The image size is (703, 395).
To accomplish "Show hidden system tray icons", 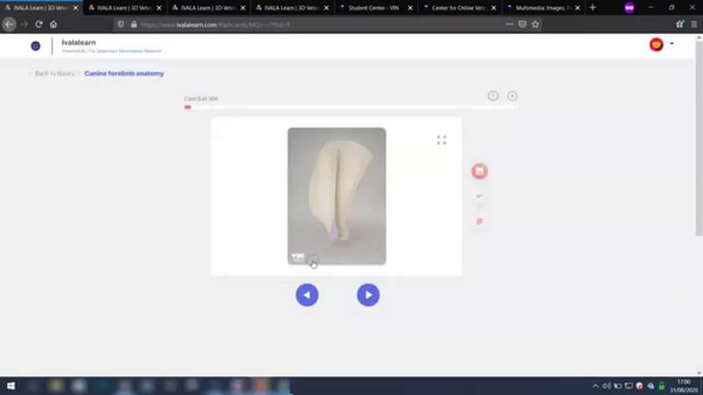I will pyautogui.click(x=596, y=386).
